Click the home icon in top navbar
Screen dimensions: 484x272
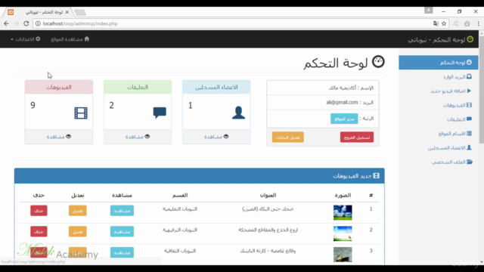[87, 39]
